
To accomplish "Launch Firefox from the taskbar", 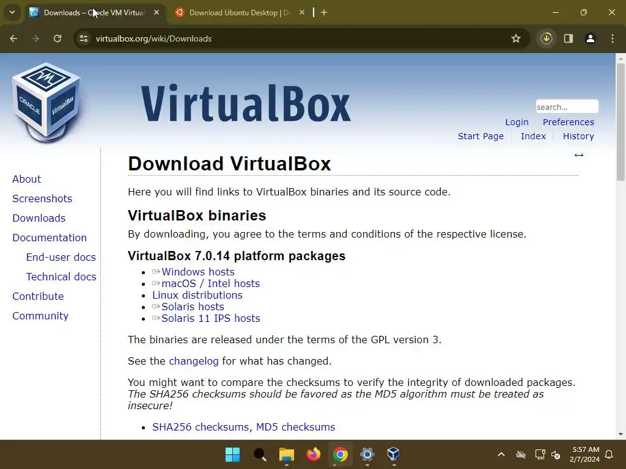I will click(x=314, y=454).
